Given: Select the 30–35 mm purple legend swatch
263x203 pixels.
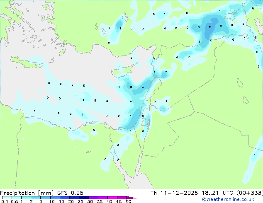Looking at the screenshot, I should coord(93,198).
